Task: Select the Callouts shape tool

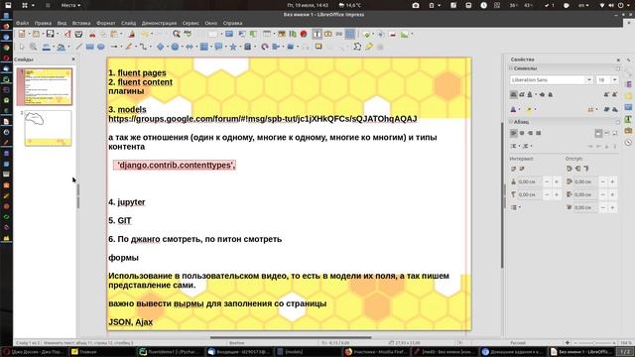Action: [218, 47]
